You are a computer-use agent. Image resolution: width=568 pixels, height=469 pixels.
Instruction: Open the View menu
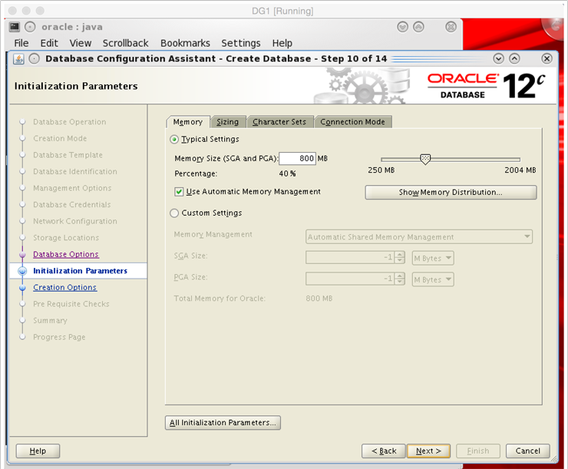point(81,43)
